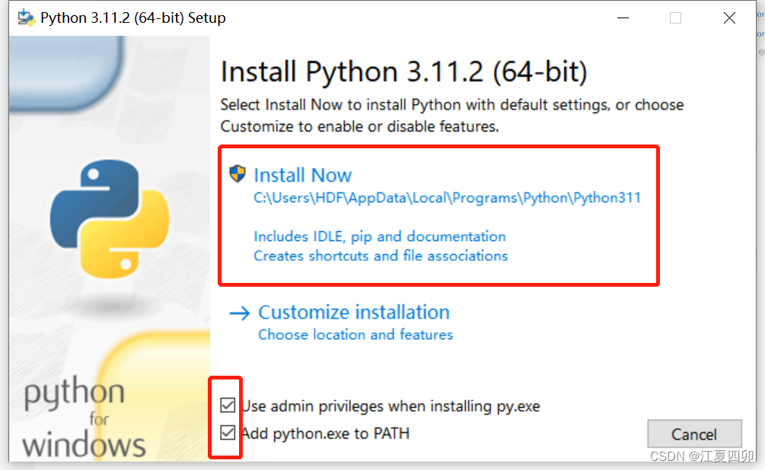Image resolution: width=765 pixels, height=470 pixels.
Task: Click the blue arrow icon before Customize installation
Action: (x=240, y=313)
